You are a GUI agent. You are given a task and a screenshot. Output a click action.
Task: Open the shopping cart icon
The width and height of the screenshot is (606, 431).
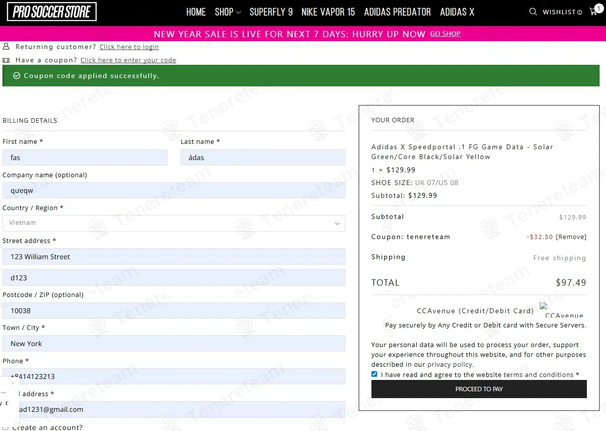coord(593,12)
